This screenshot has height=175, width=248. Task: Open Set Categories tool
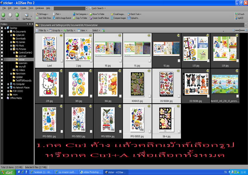pyautogui.click(x=80, y=14)
